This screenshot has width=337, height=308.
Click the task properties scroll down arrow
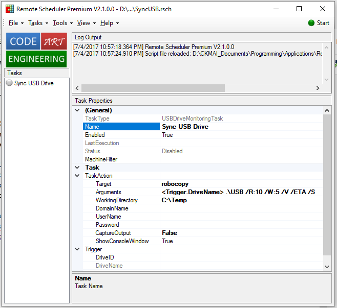(327, 267)
